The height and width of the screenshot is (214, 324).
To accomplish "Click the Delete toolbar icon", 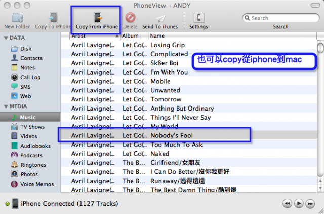I will click(x=130, y=18).
